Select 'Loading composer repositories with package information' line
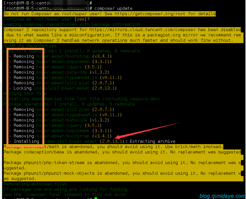The height and width of the screenshot is (199, 246). pos(72,24)
